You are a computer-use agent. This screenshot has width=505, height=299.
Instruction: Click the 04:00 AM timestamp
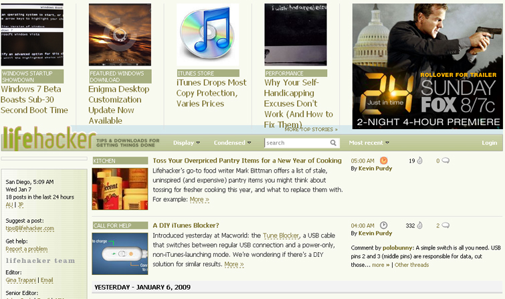[x=363, y=225]
